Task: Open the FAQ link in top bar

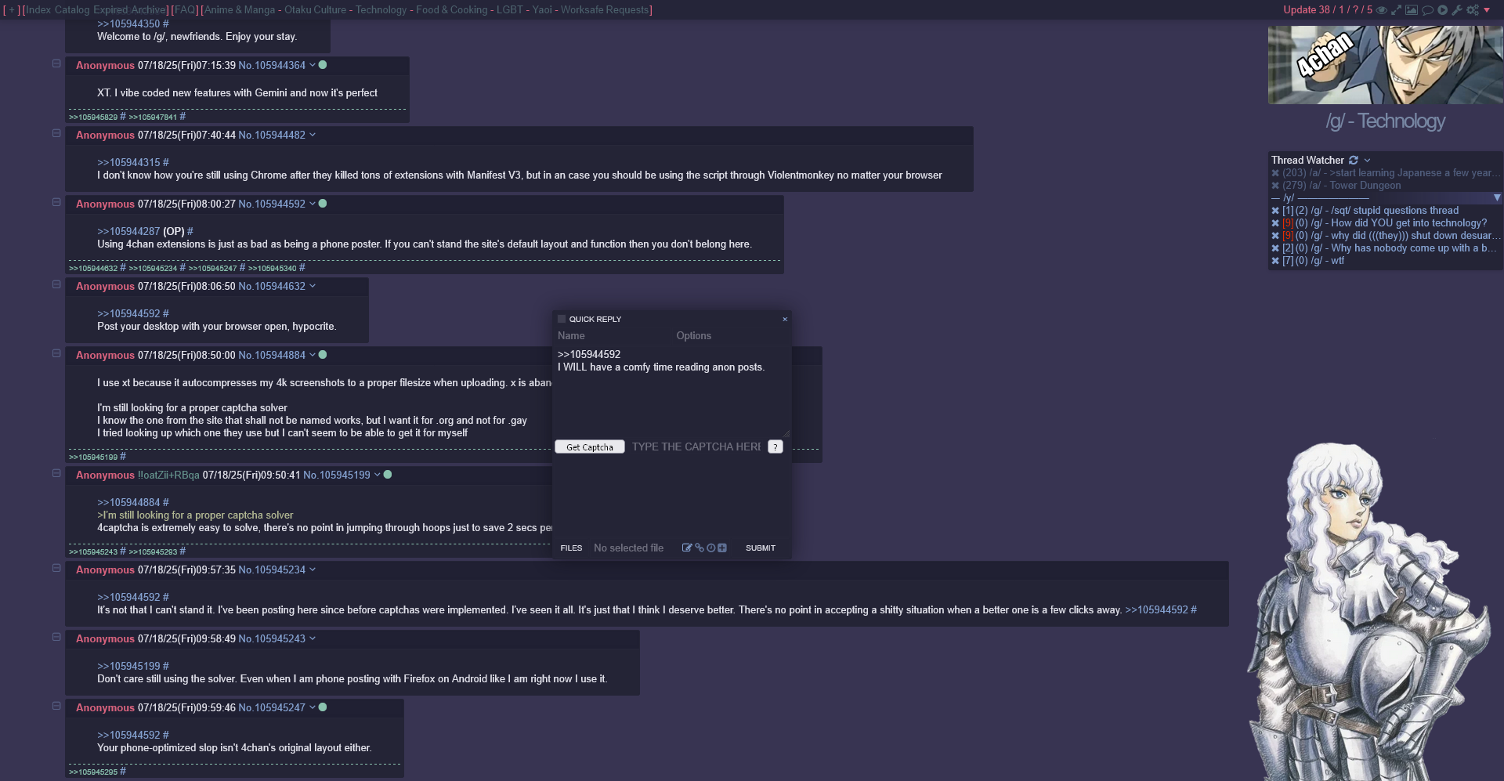Action: point(185,10)
